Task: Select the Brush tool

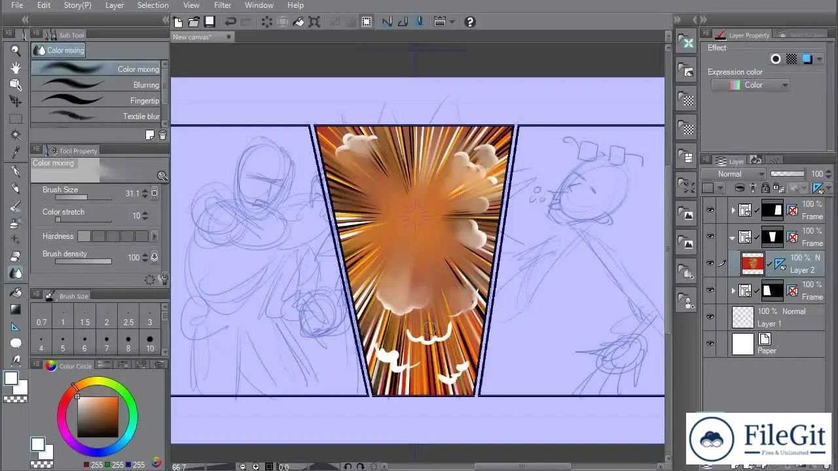Action: pyautogui.click(x=16, y=206)
